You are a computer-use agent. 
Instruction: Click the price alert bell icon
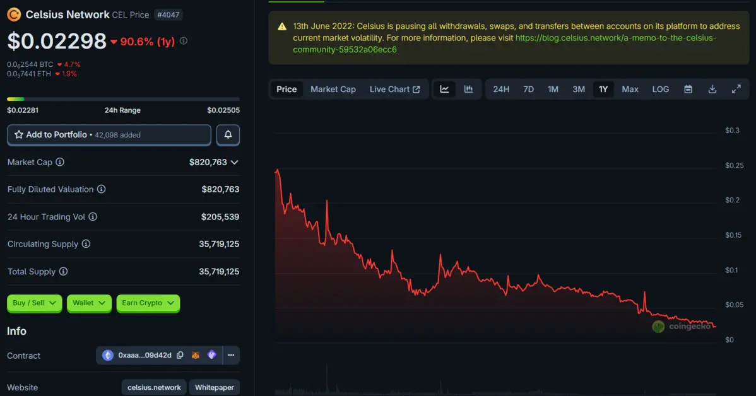(228, 135)
